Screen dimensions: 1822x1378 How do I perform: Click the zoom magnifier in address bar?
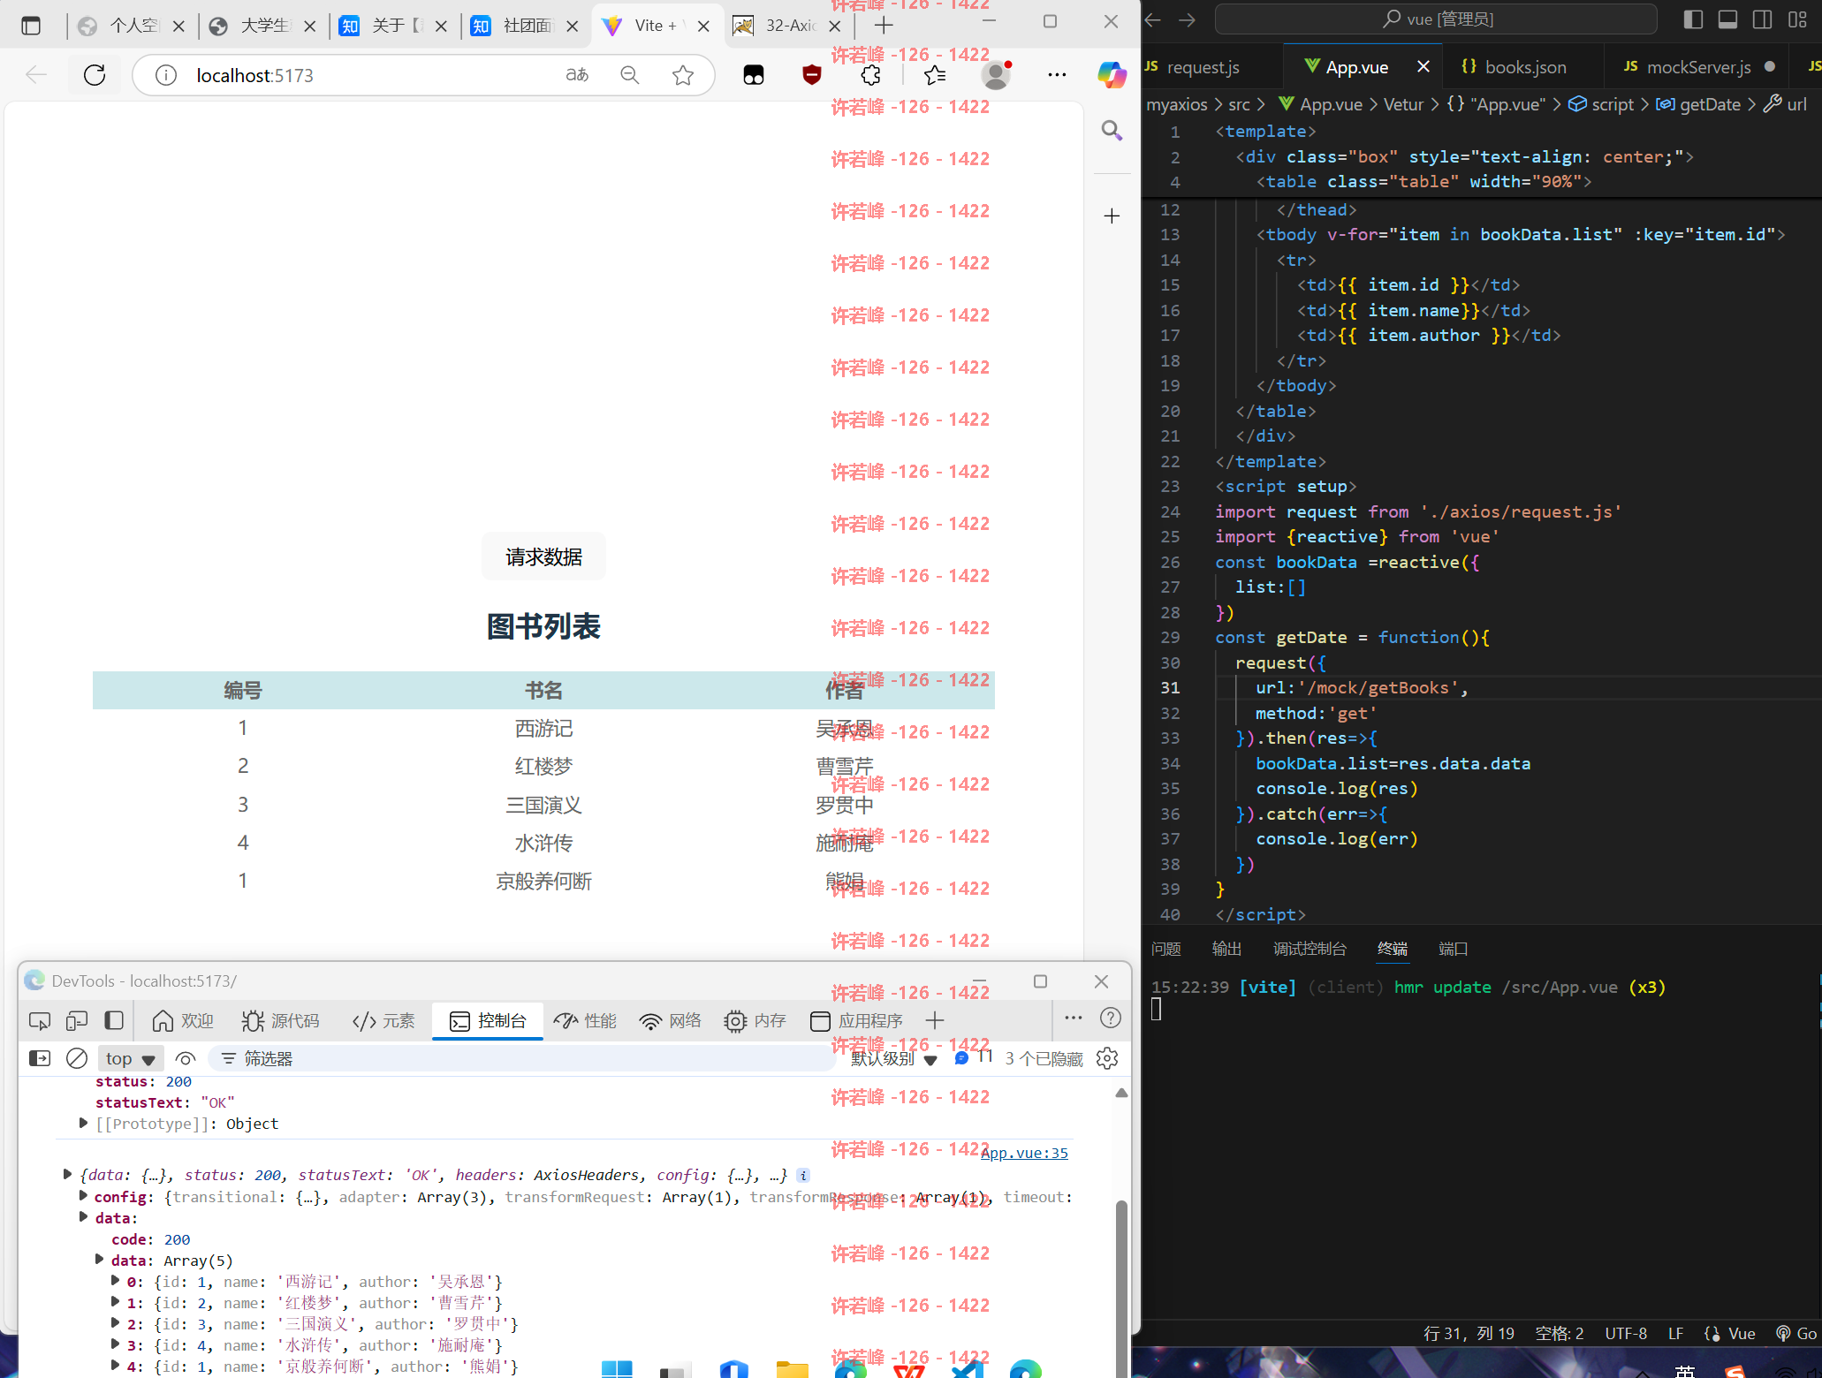point(630,75)
